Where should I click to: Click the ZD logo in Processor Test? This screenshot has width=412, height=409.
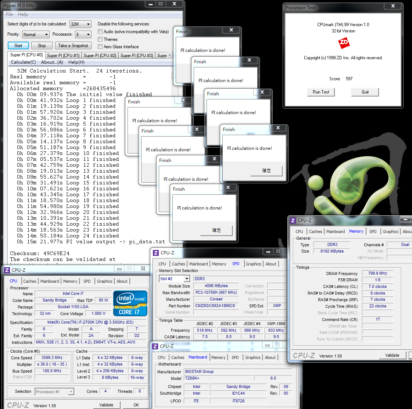click(344, 43)
